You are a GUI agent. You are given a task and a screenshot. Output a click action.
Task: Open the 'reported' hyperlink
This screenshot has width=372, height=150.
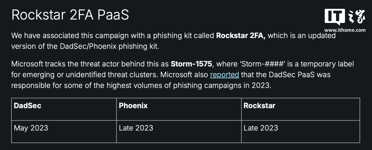click(x=224, y=75)
